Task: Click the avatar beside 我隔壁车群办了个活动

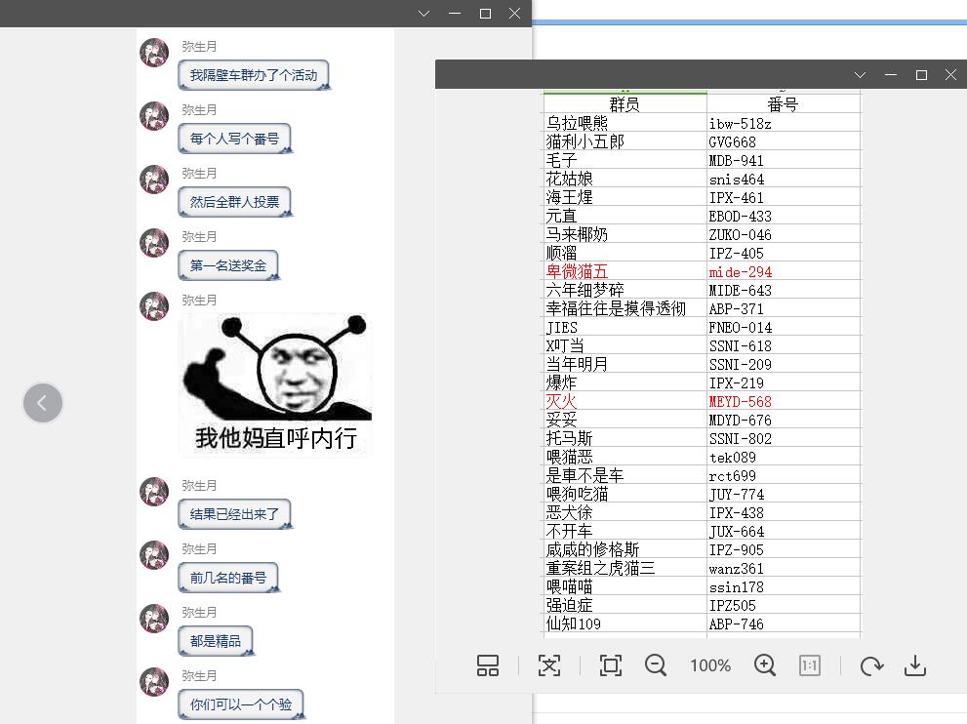Action: 154,53
